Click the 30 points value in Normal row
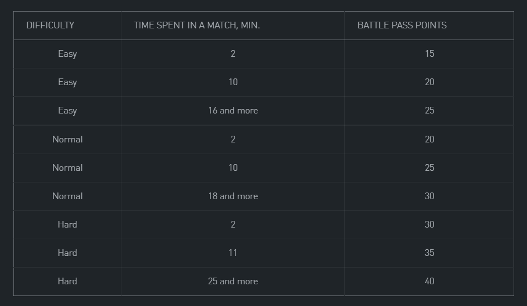Screen dimensions: 527x306 (430, 196)
